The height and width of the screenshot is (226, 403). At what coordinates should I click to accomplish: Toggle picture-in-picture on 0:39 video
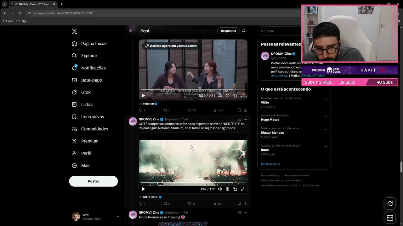(x=235, y=96)
